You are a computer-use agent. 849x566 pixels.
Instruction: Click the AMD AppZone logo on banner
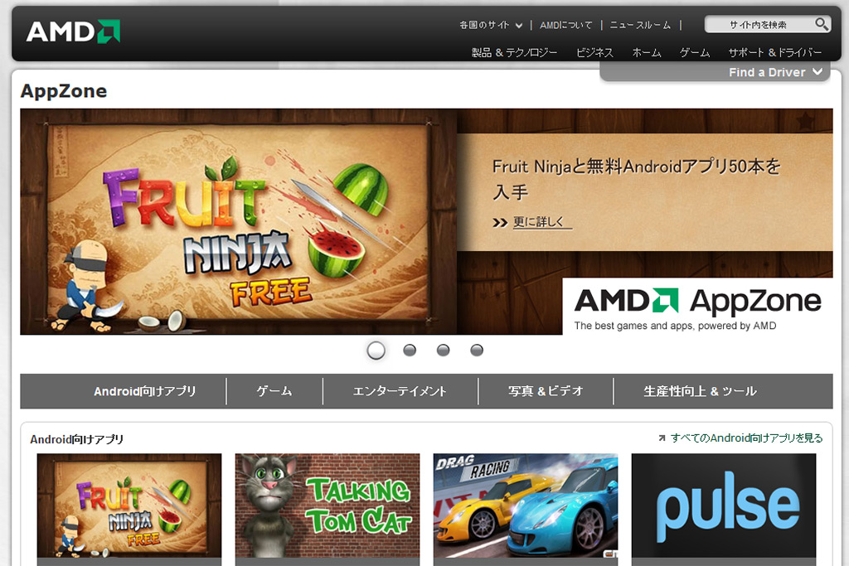click(697, 307)
